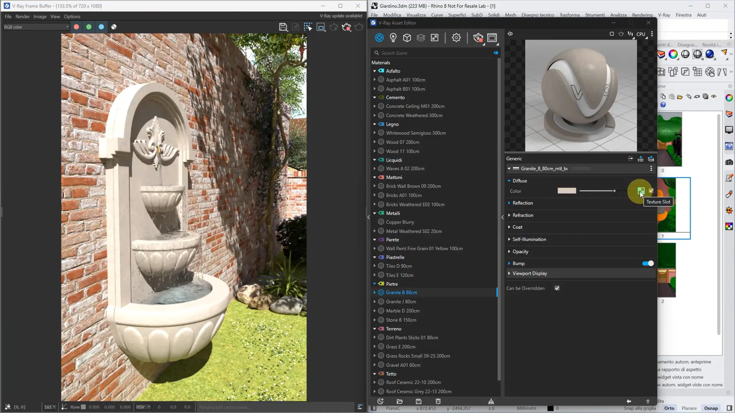Open the Render menu in Frame Buffer
Image resolution: width=735 pixels, height=413 pixels.
pyautogui.click(x=22, y=16)
